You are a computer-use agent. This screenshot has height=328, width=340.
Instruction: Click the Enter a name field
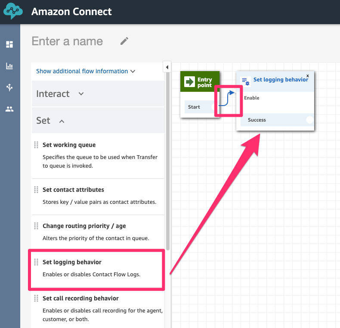click(67, 41)
